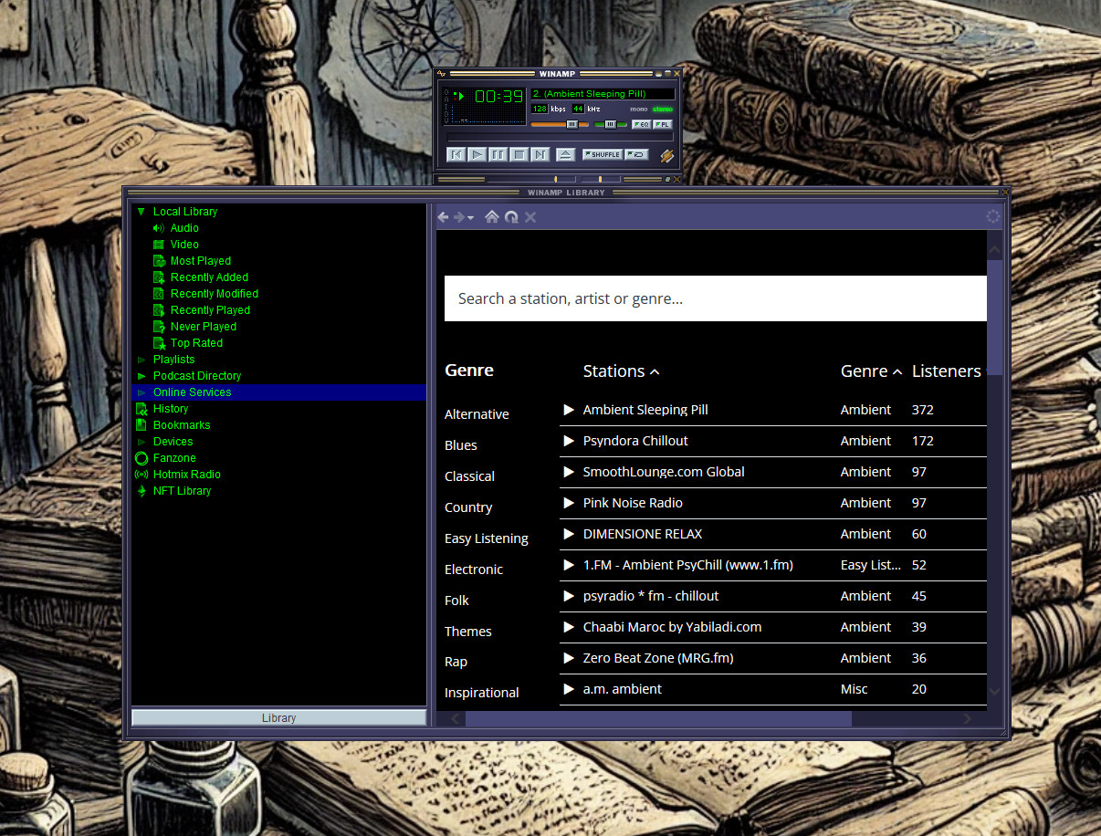Image resolution: width=1101 pixels, height=836 pixels.
Task: Toggle Shuffle mode in Winamp
Action: click(602, 154)
